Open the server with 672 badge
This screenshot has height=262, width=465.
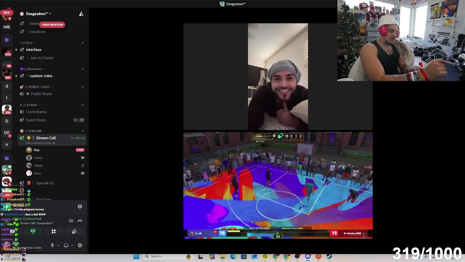tap(7, 51)
